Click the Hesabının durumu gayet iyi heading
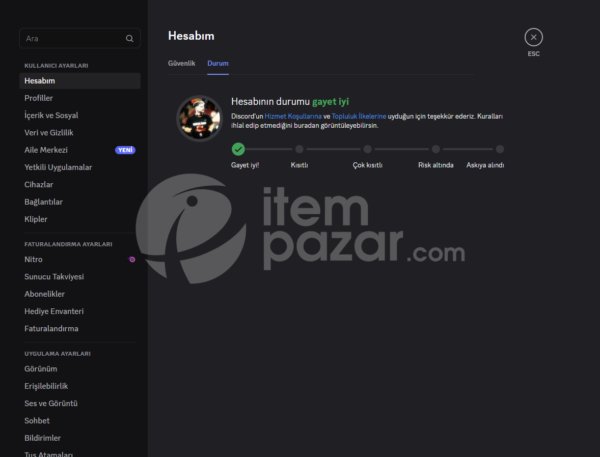The height and width of the screenshot is (457, 600). [x=290, y=102]
